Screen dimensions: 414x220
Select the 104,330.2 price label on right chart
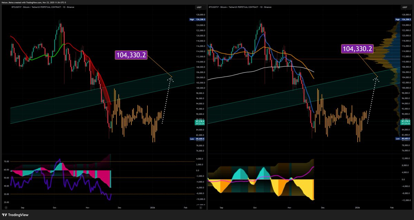pos(357,49)
